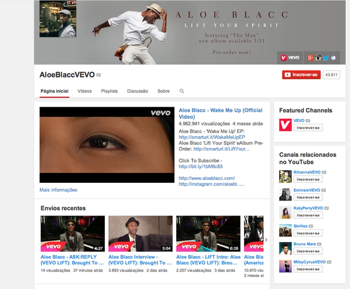Open the Playlists tab

pos(109,91)
